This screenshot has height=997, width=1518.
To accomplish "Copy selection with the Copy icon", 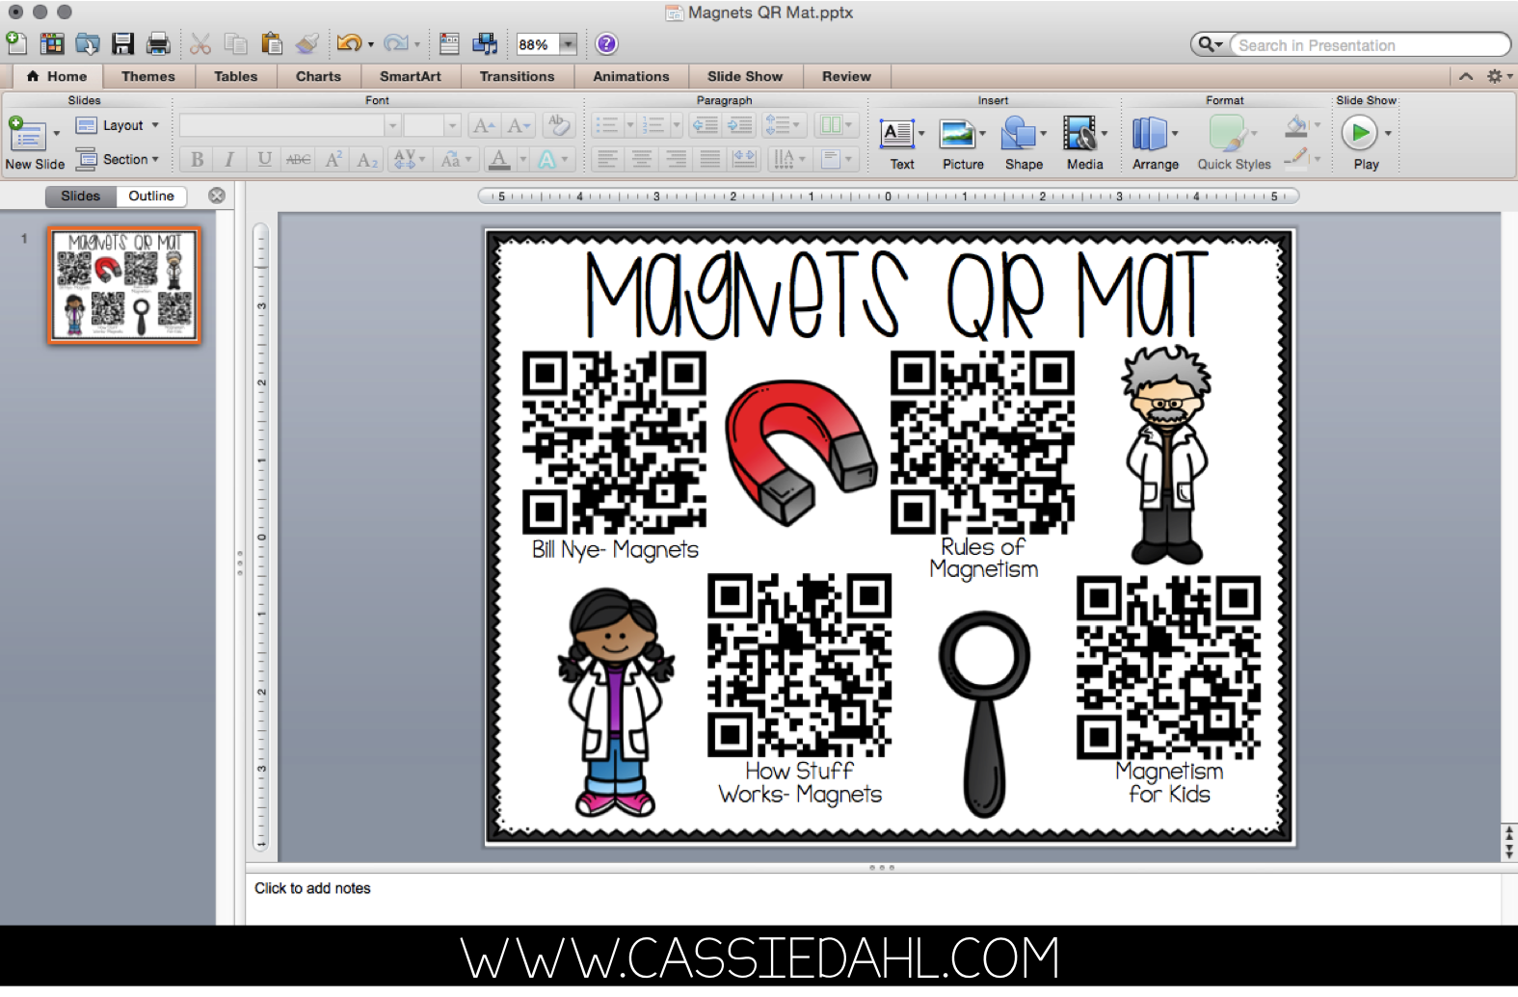I will [236, 43].
